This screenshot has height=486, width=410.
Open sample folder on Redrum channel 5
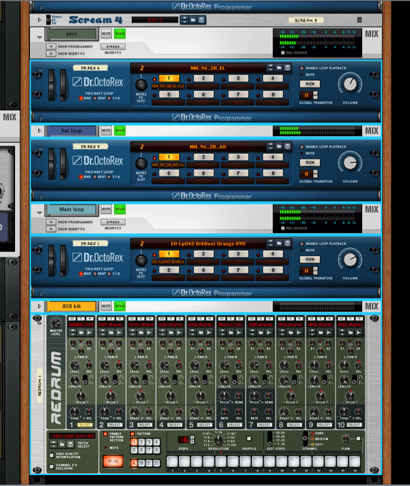click(201, 333)
